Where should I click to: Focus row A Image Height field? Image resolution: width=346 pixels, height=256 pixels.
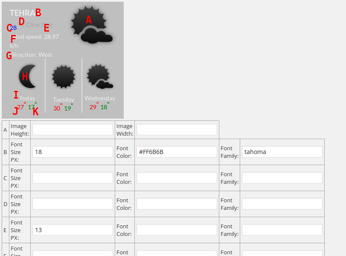[x=73, y=130]
